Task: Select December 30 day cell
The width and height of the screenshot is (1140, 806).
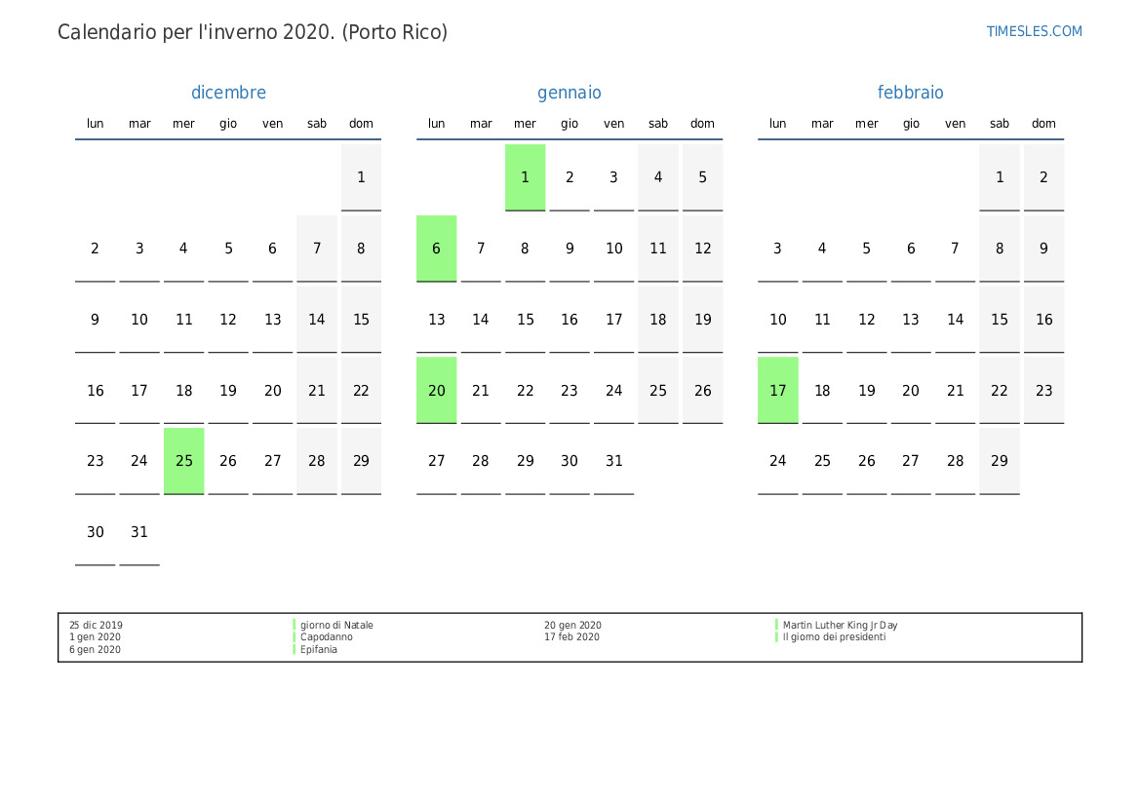Action: coord(96,532)
